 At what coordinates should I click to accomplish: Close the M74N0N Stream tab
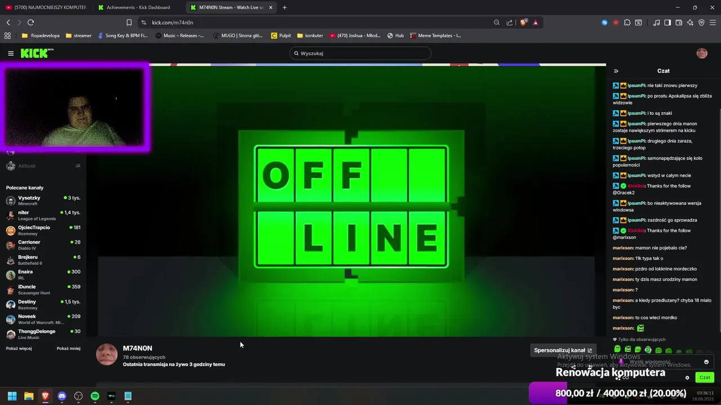click(271, 7)
